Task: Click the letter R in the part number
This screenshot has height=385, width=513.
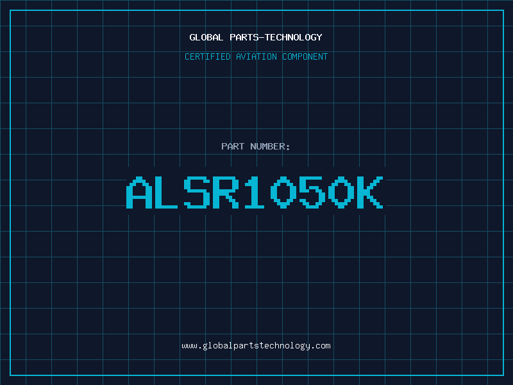Action: click(226, 193)
